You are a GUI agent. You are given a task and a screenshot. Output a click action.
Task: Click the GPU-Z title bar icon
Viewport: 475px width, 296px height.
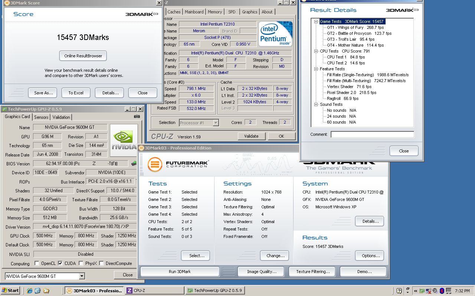click(x=5, y=109)
